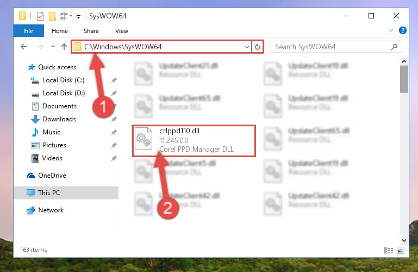
Task: Switch to Details view icon in status bar
Action: 389,250
